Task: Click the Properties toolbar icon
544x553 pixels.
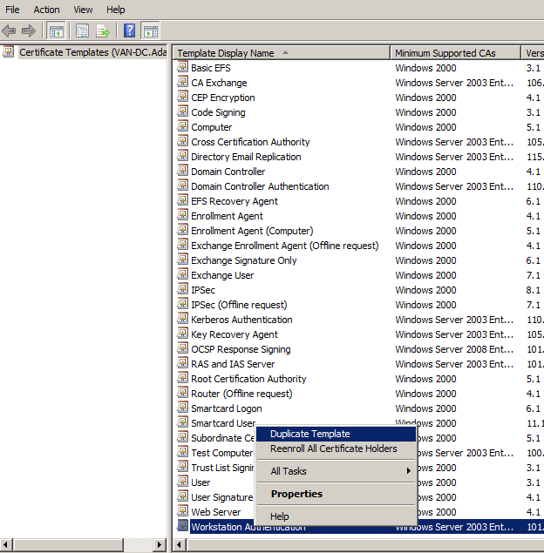Action: 83,31
